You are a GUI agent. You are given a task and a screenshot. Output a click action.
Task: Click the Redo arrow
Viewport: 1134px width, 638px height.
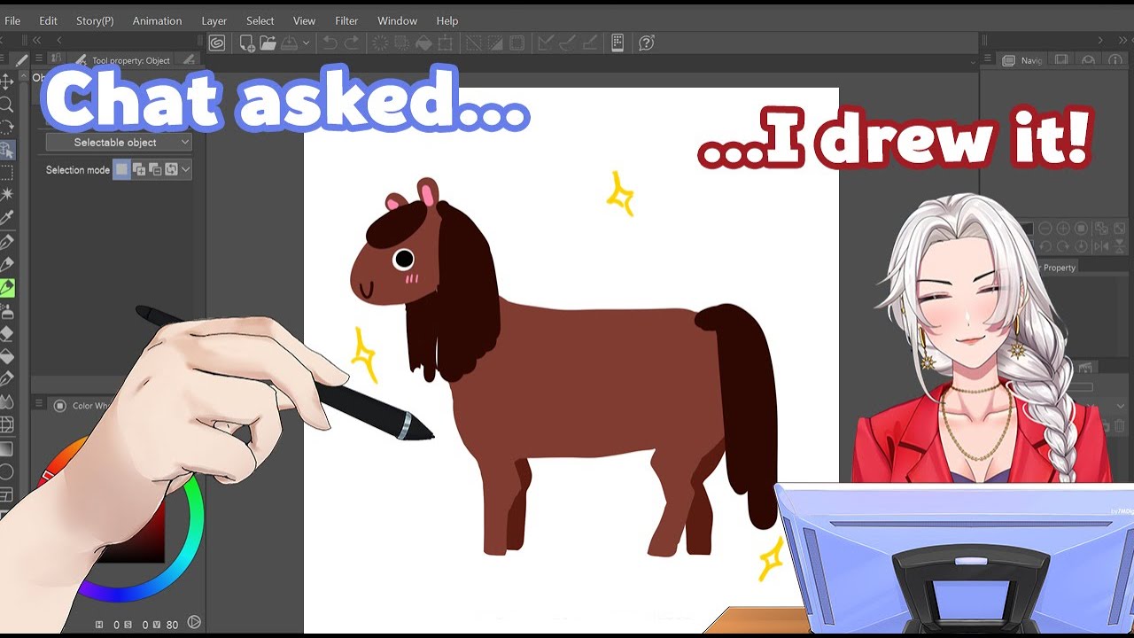(352, 43)
